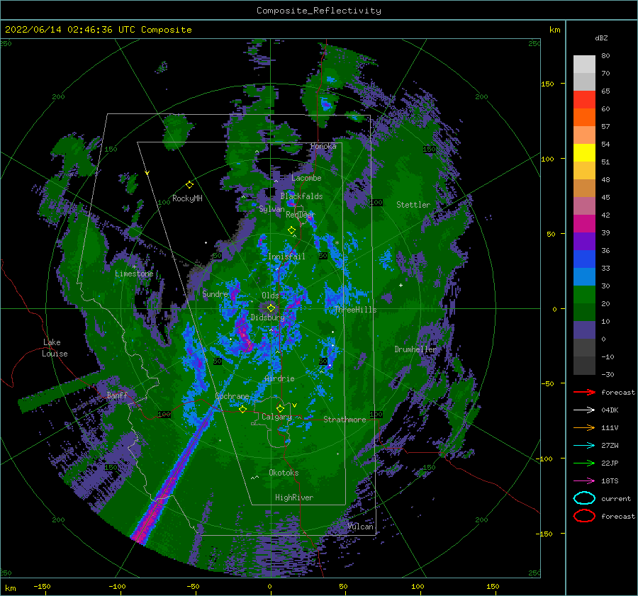Click the Composite_Reflectivity title text
638x596 pixels.
click(319, 11)
